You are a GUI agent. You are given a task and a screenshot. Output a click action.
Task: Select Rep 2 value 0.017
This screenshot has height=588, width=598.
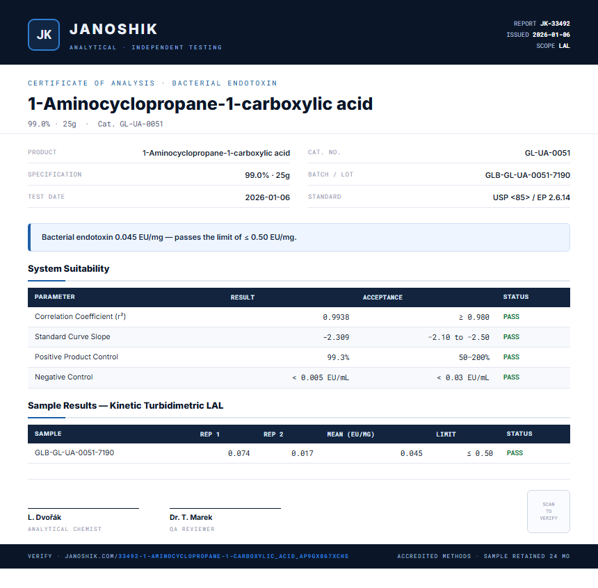[x=302, y=453]
